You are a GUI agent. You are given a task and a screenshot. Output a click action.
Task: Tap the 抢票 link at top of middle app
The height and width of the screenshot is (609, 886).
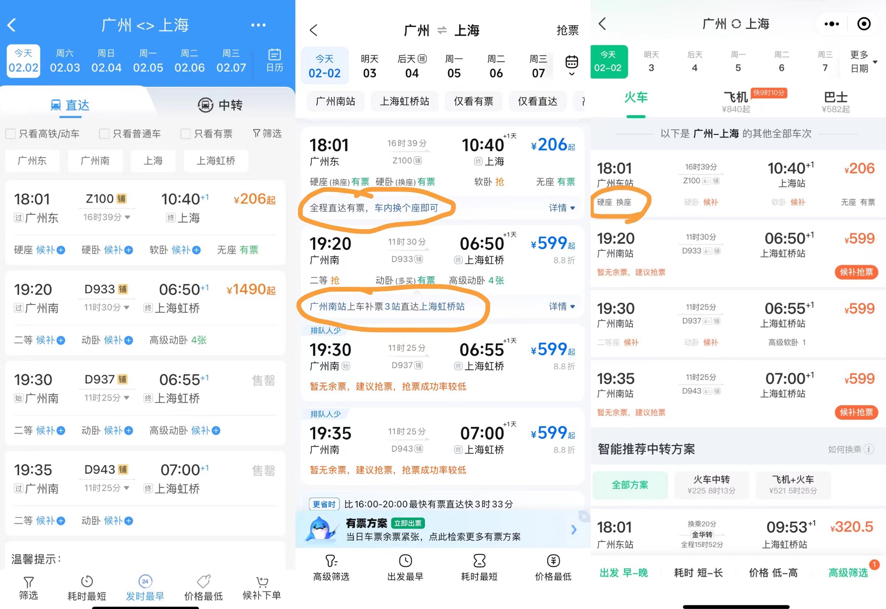(x=567, y=30)
